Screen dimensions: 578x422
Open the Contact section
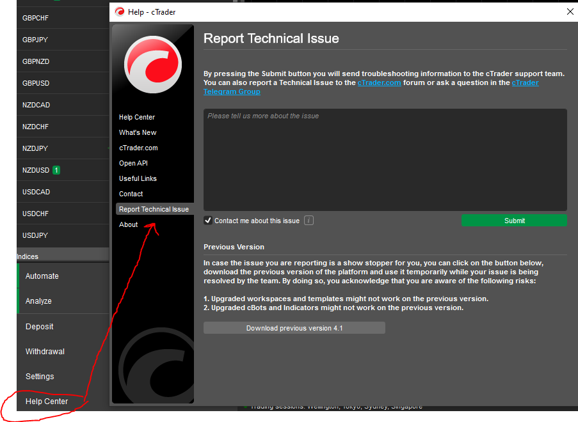131,194
